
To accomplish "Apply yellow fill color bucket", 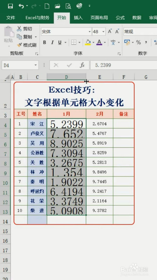I will click(88, 42).
